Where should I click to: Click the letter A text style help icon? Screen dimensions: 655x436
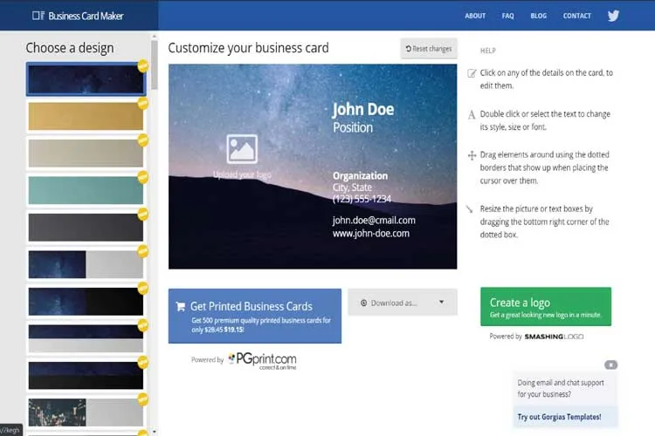472,115
